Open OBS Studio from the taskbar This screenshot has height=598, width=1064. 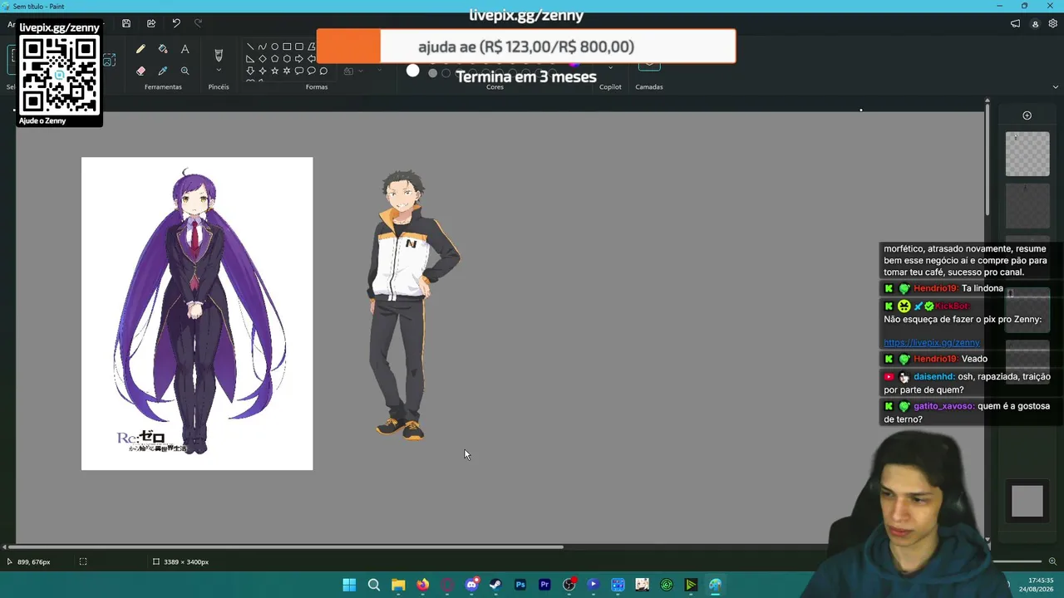(569, 585)
